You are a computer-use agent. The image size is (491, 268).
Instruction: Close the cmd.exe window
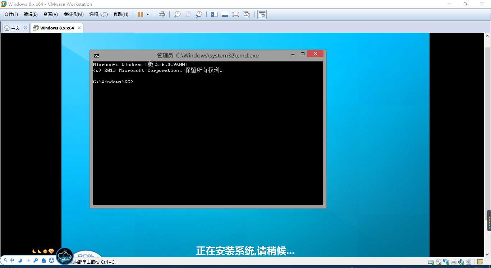(x=316, y=54)
